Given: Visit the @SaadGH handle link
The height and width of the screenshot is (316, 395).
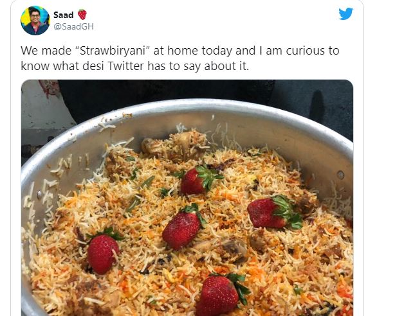Looking at the screenshot, I should (73, 26).
